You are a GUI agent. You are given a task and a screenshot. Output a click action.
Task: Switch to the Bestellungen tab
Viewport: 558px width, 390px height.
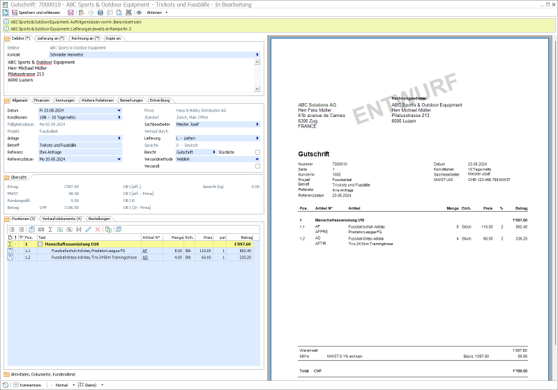click(x=99, y=219)
